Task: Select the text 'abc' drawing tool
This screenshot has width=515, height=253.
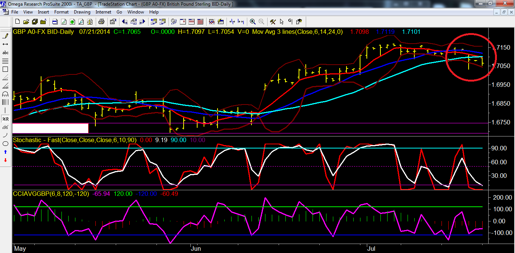Action: click(6, 53)
